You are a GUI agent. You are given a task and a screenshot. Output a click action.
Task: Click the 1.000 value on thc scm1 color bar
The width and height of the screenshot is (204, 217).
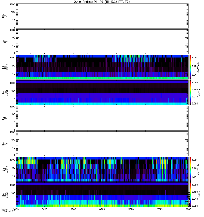point(195,185)
